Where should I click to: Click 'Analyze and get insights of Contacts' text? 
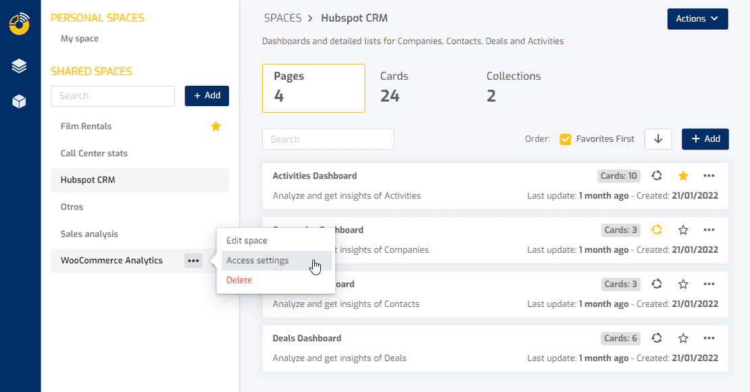346,304
